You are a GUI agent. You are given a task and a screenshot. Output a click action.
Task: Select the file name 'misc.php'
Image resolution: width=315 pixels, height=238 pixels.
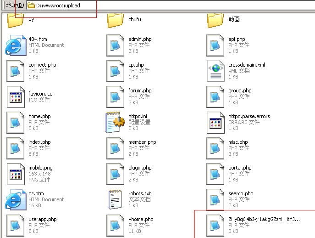click(x=238, y=142)
